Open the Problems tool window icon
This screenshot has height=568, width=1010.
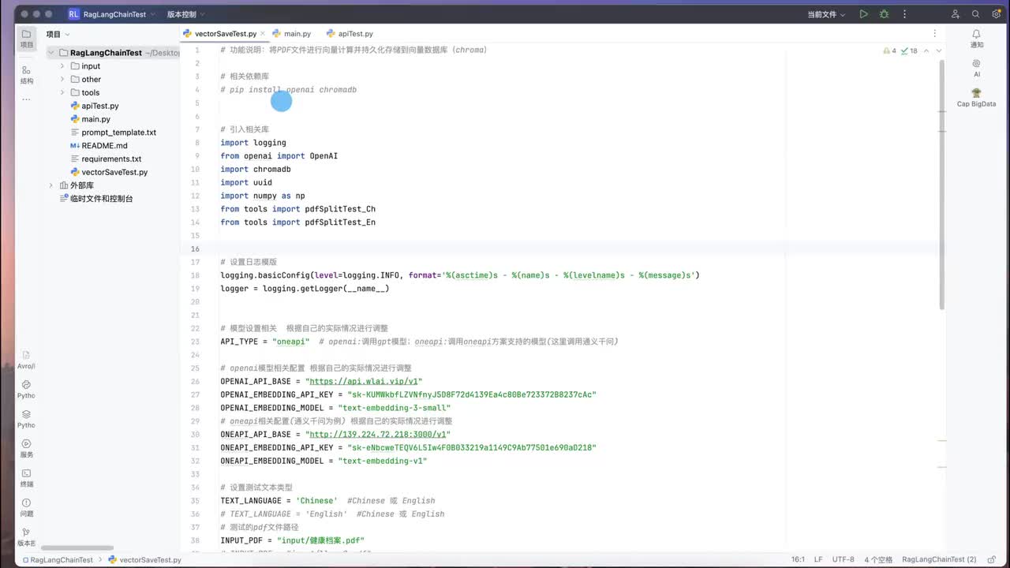pos(27,507)
